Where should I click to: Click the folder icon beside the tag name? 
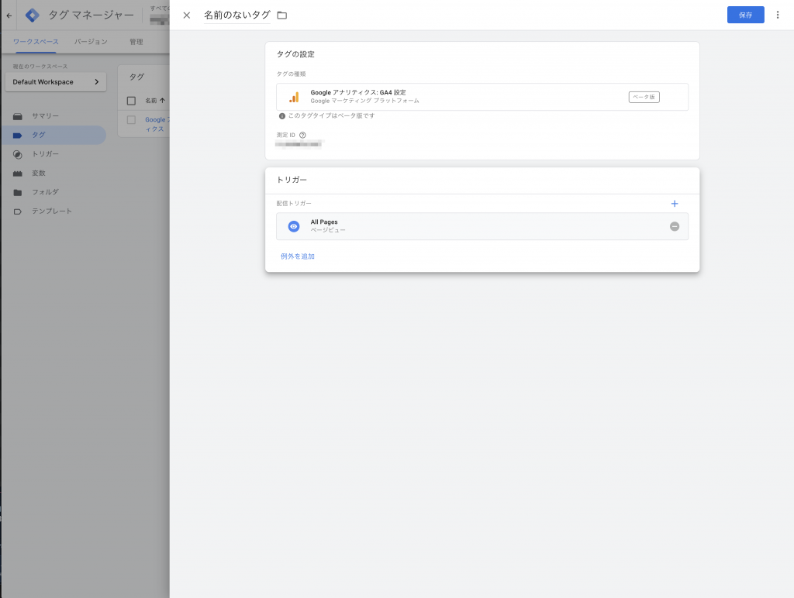[x=282, y=15]
